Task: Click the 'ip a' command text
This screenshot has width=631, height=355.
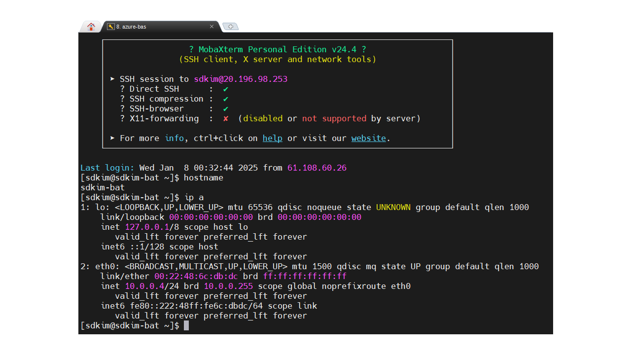Action: click(x=194, y=197)
